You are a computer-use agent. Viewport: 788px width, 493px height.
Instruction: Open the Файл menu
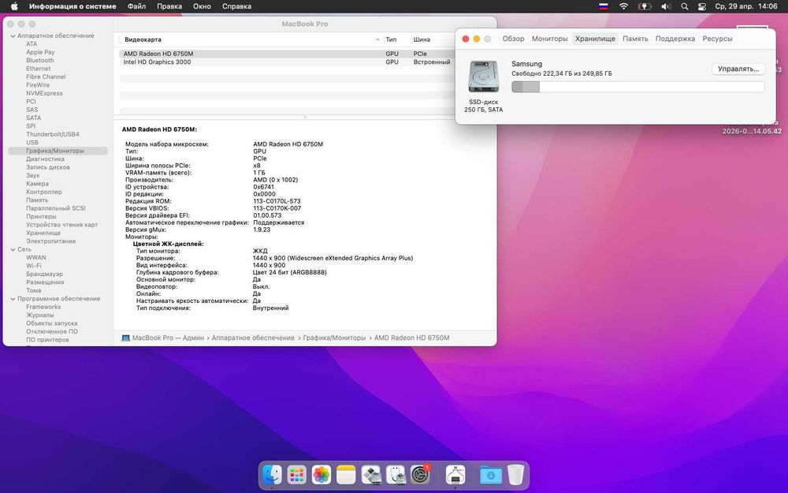click(136, 6)
